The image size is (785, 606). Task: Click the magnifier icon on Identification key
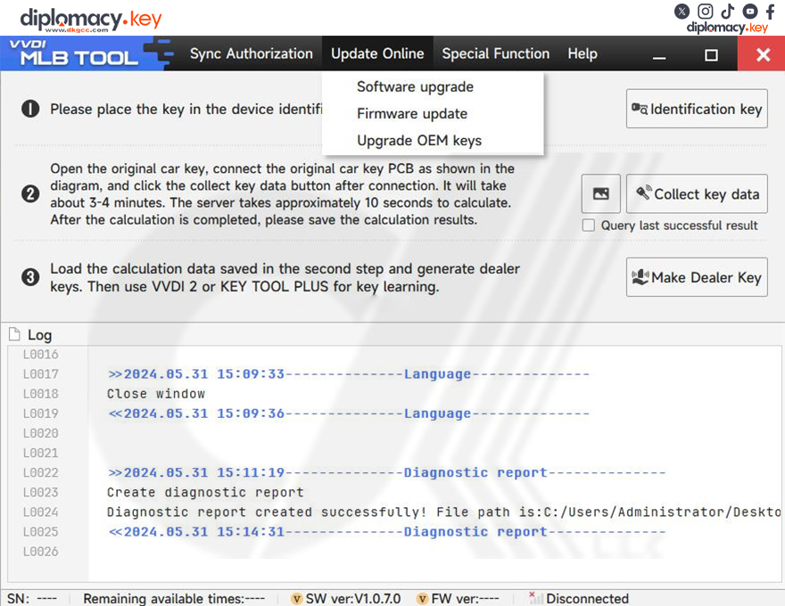[640, 108]
